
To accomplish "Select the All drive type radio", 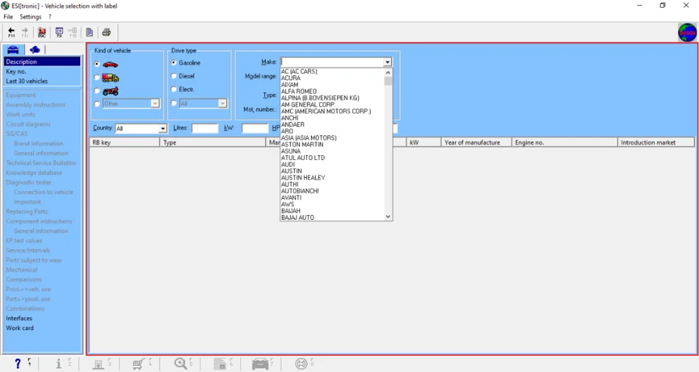I will 174,103.
